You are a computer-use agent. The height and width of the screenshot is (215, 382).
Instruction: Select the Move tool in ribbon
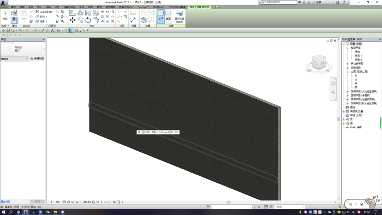pyautogui.click(x=73, y=20)
